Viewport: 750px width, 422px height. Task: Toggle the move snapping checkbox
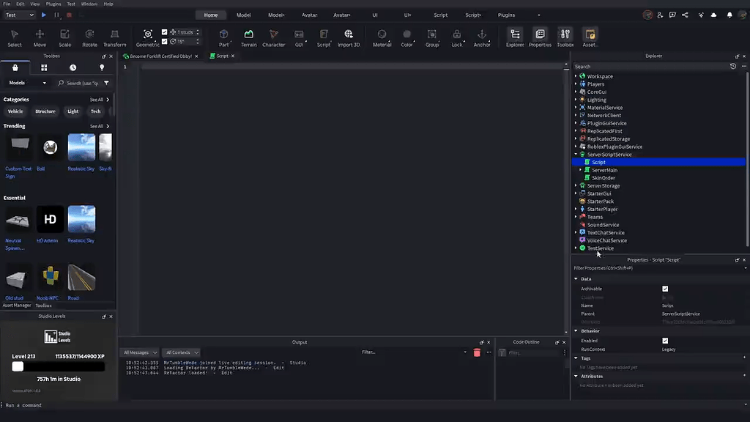(165, 32)
